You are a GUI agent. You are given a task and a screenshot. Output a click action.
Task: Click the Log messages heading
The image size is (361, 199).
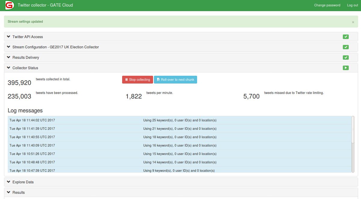(x=25, y=111)
